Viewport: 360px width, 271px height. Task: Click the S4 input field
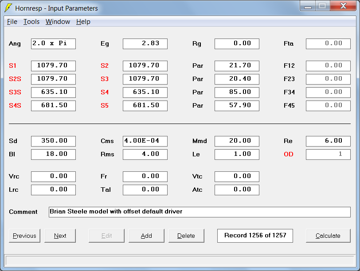coord(145,93)
